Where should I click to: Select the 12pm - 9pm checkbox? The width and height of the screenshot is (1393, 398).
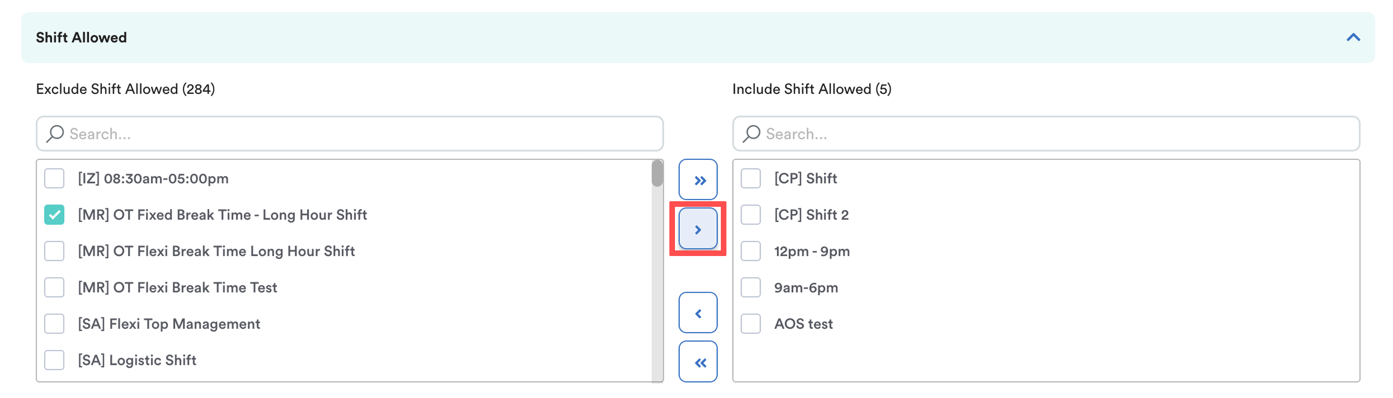point(750,252)
